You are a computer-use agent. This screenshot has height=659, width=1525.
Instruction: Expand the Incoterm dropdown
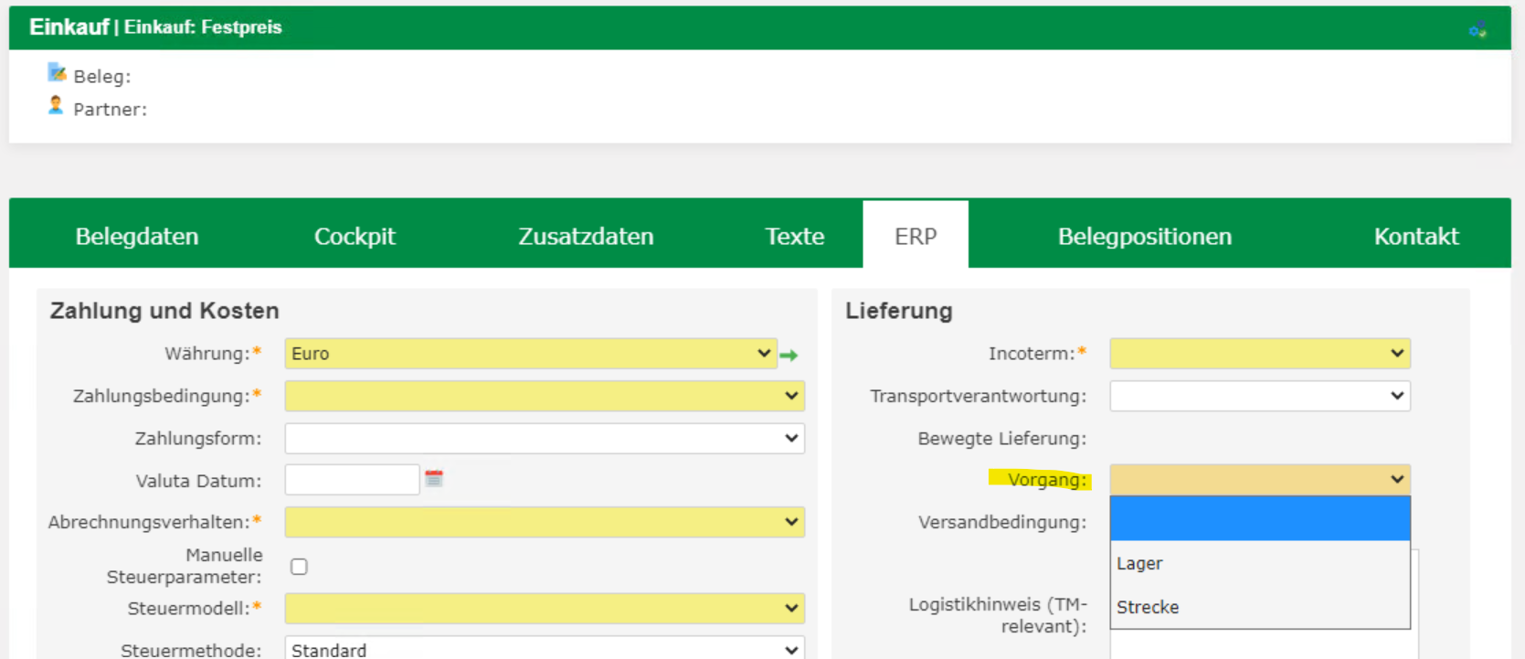pyautogui.click(x=1259, y=354)
